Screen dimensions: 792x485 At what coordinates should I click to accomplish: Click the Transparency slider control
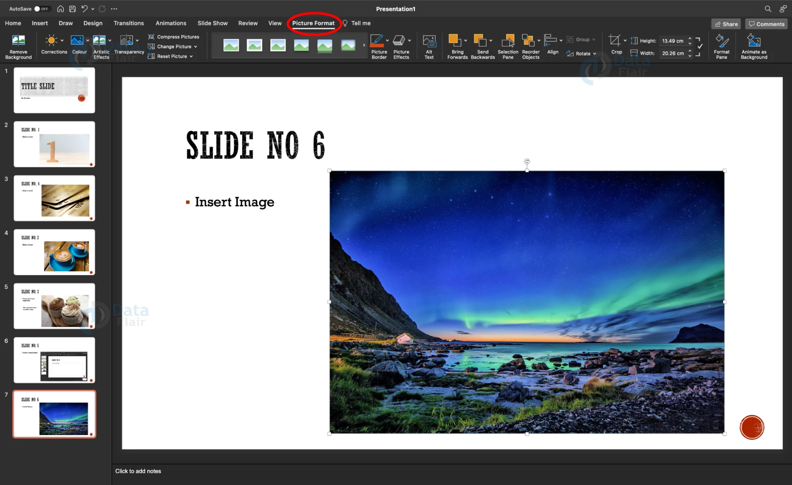tap(128, 45)
